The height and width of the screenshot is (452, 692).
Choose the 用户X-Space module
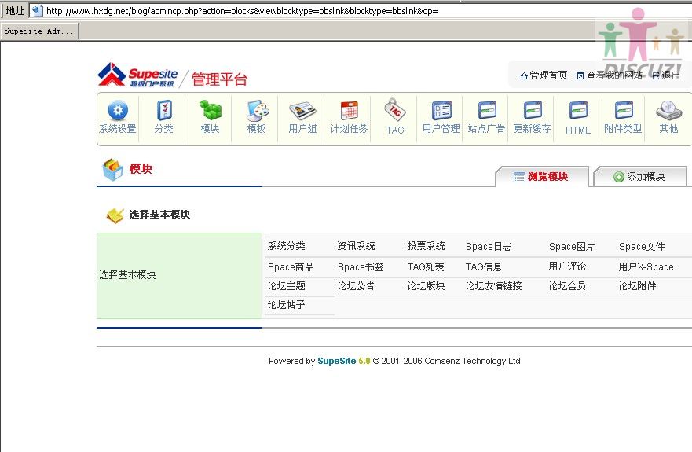646,266
